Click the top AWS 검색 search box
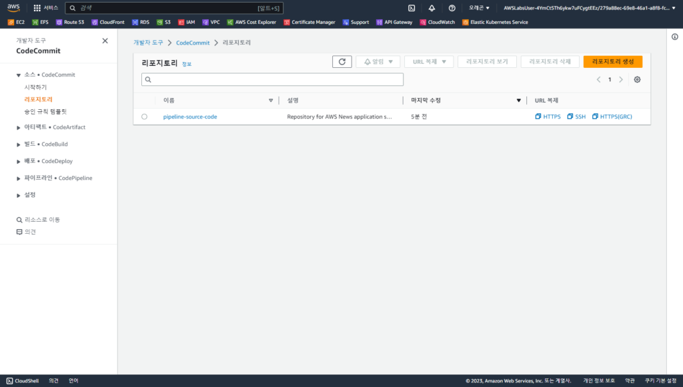The width and height of the screenshot is (683, 387). pos(174,8)
